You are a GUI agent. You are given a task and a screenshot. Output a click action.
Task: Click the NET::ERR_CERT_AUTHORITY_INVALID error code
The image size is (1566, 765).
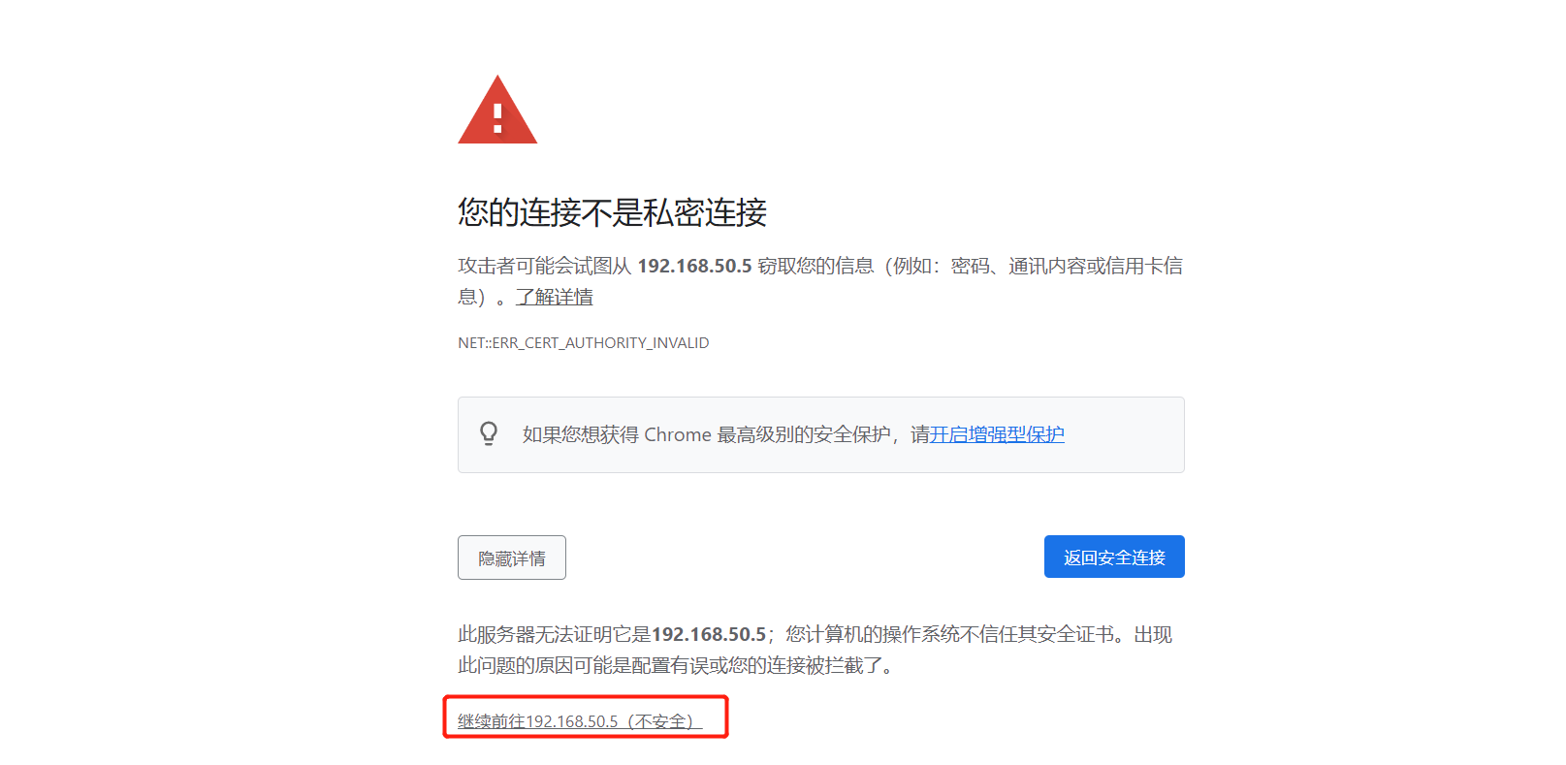tap(584, 343)
